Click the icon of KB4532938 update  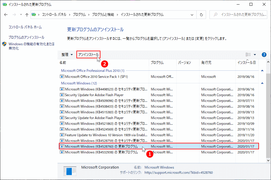pos(62,152)
